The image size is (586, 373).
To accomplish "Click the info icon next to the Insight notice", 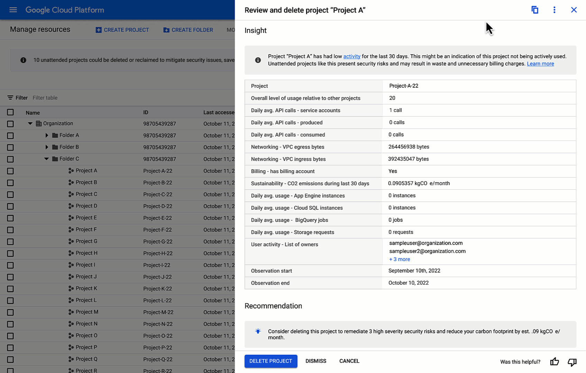I will click(258, 60).
